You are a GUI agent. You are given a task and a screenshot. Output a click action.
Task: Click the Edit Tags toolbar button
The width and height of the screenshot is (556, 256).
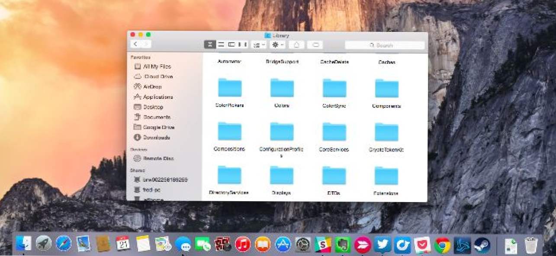[315, 44]
